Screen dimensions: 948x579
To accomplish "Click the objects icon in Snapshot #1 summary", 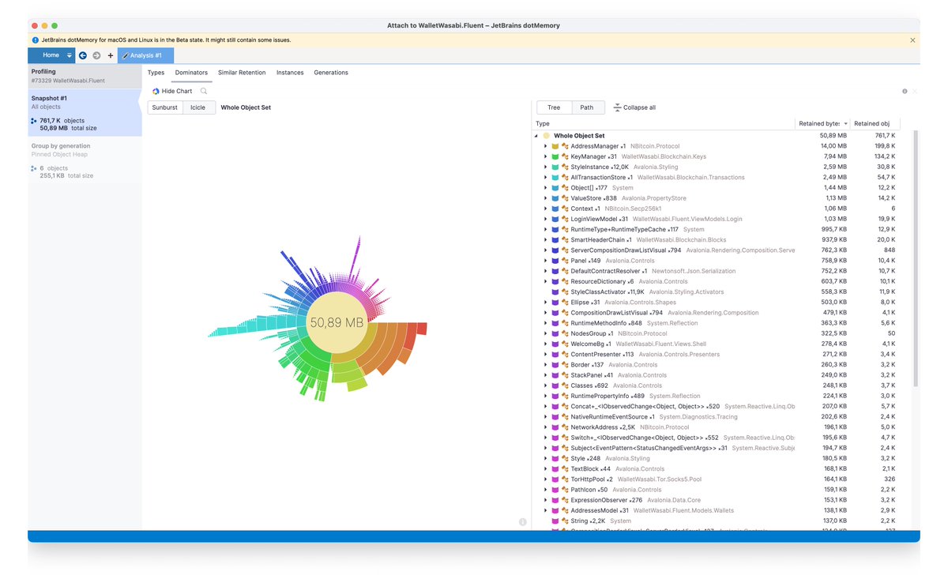I will pos(33,121).
